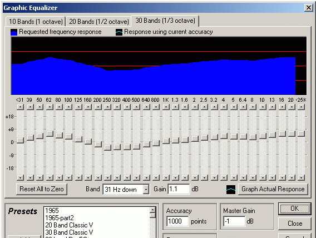Viewport: 316px width, 238px height.
Task: Click the 320 Hz slider handle
Action: pos(117,147)
